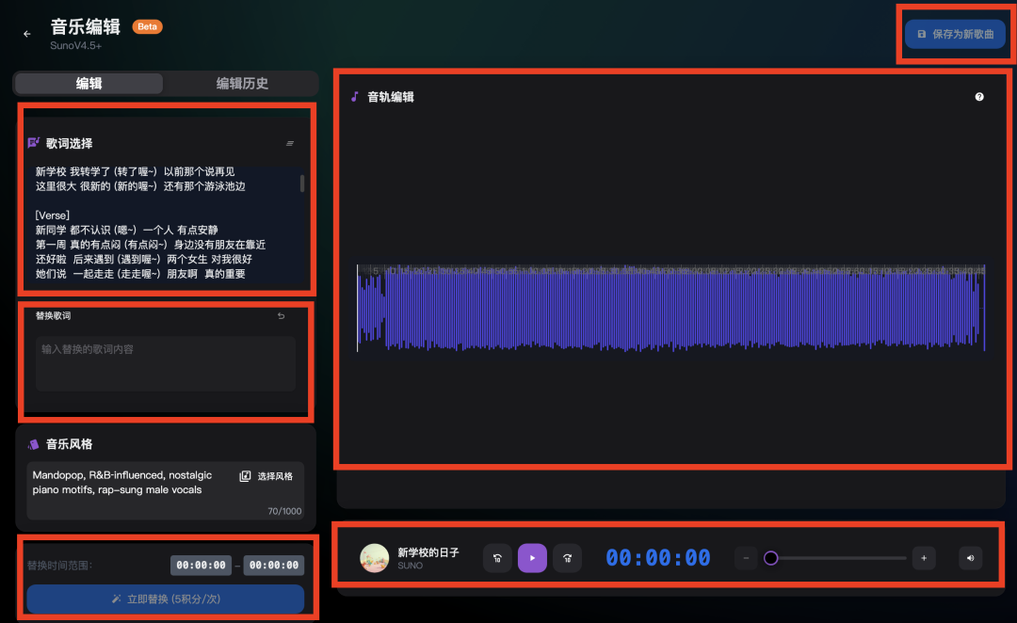
Task: Click 保存为新歌曲 button
Action: [955, 34]
